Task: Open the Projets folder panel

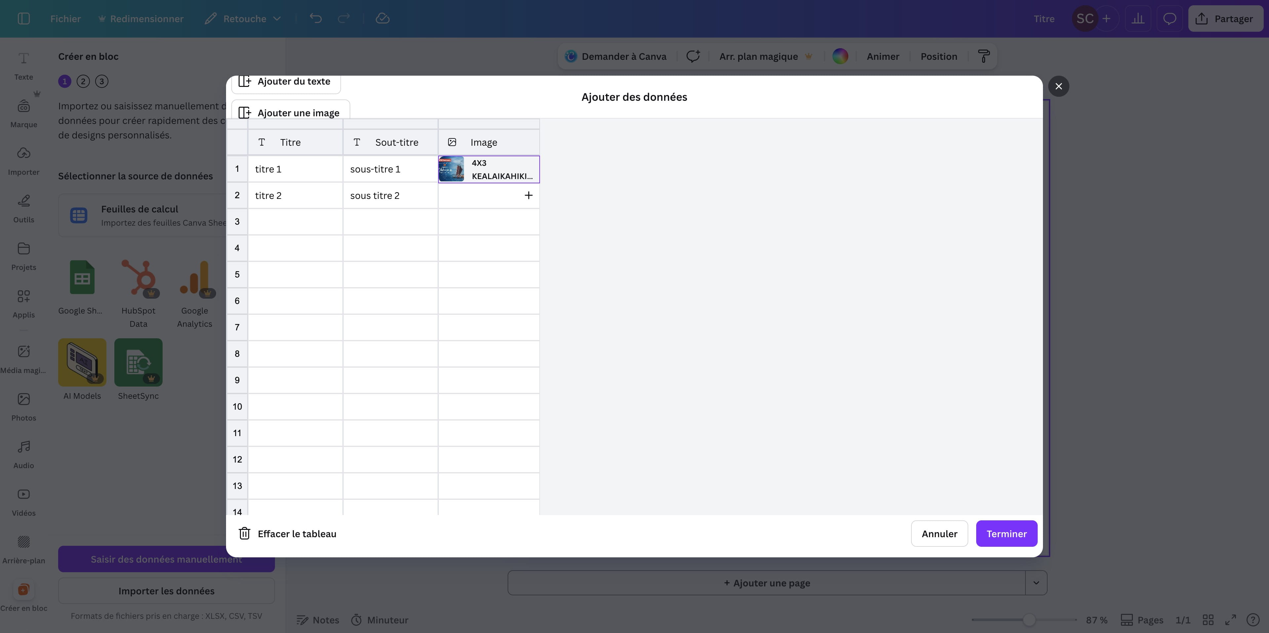Action: point(24,257)
